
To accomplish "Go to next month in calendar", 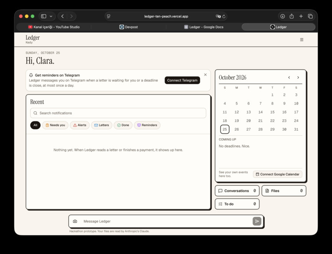I will tap(298, 78).
